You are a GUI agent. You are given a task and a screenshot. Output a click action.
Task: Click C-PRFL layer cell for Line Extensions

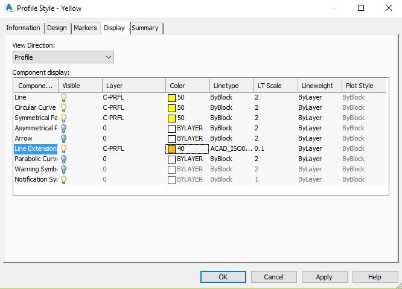(113, 148)
